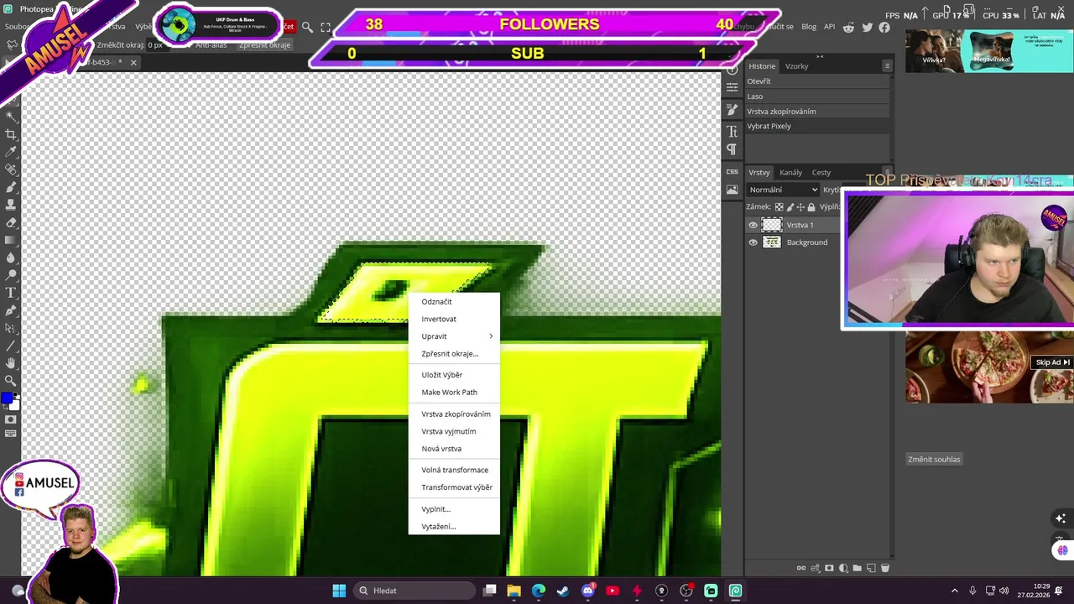Switch to the Vzorky tab
Screen dimensions: 1074x604
pyautogui.click(x=796, y=66)
